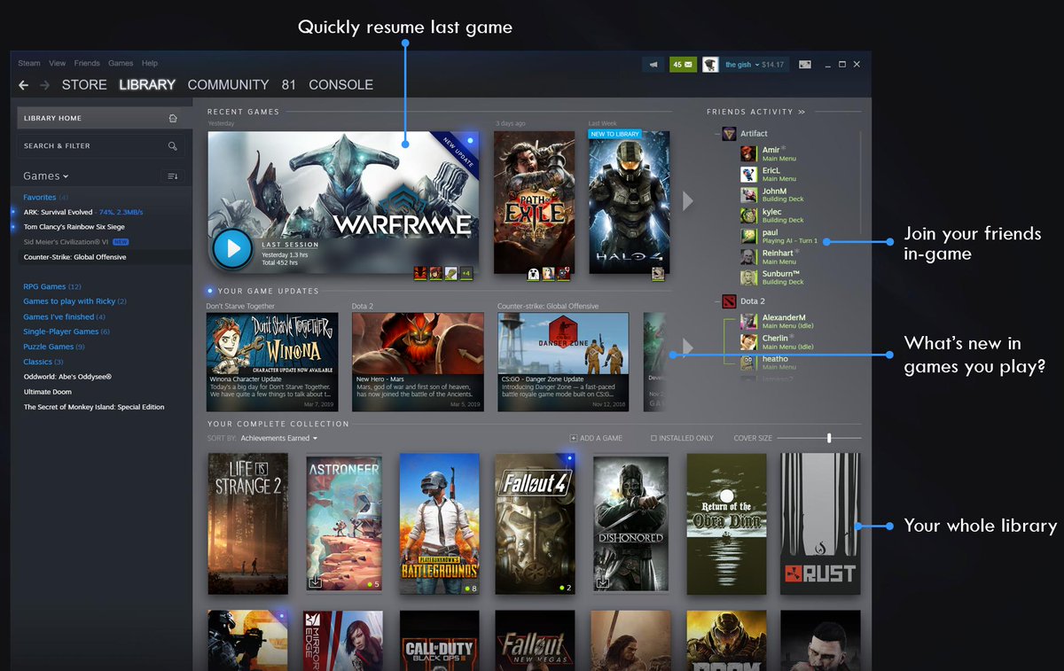Open Games to play with Ricky category

[x=74, y=301]
